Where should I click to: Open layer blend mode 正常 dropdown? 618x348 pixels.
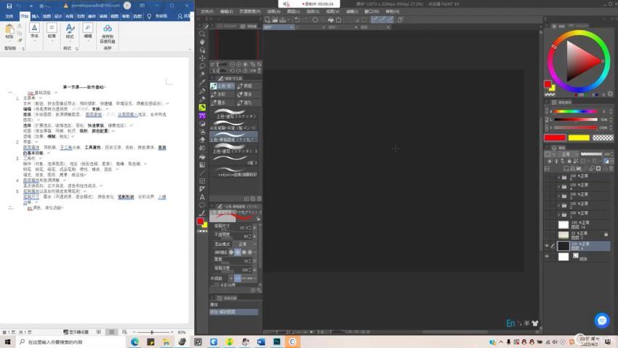point(568,154)
